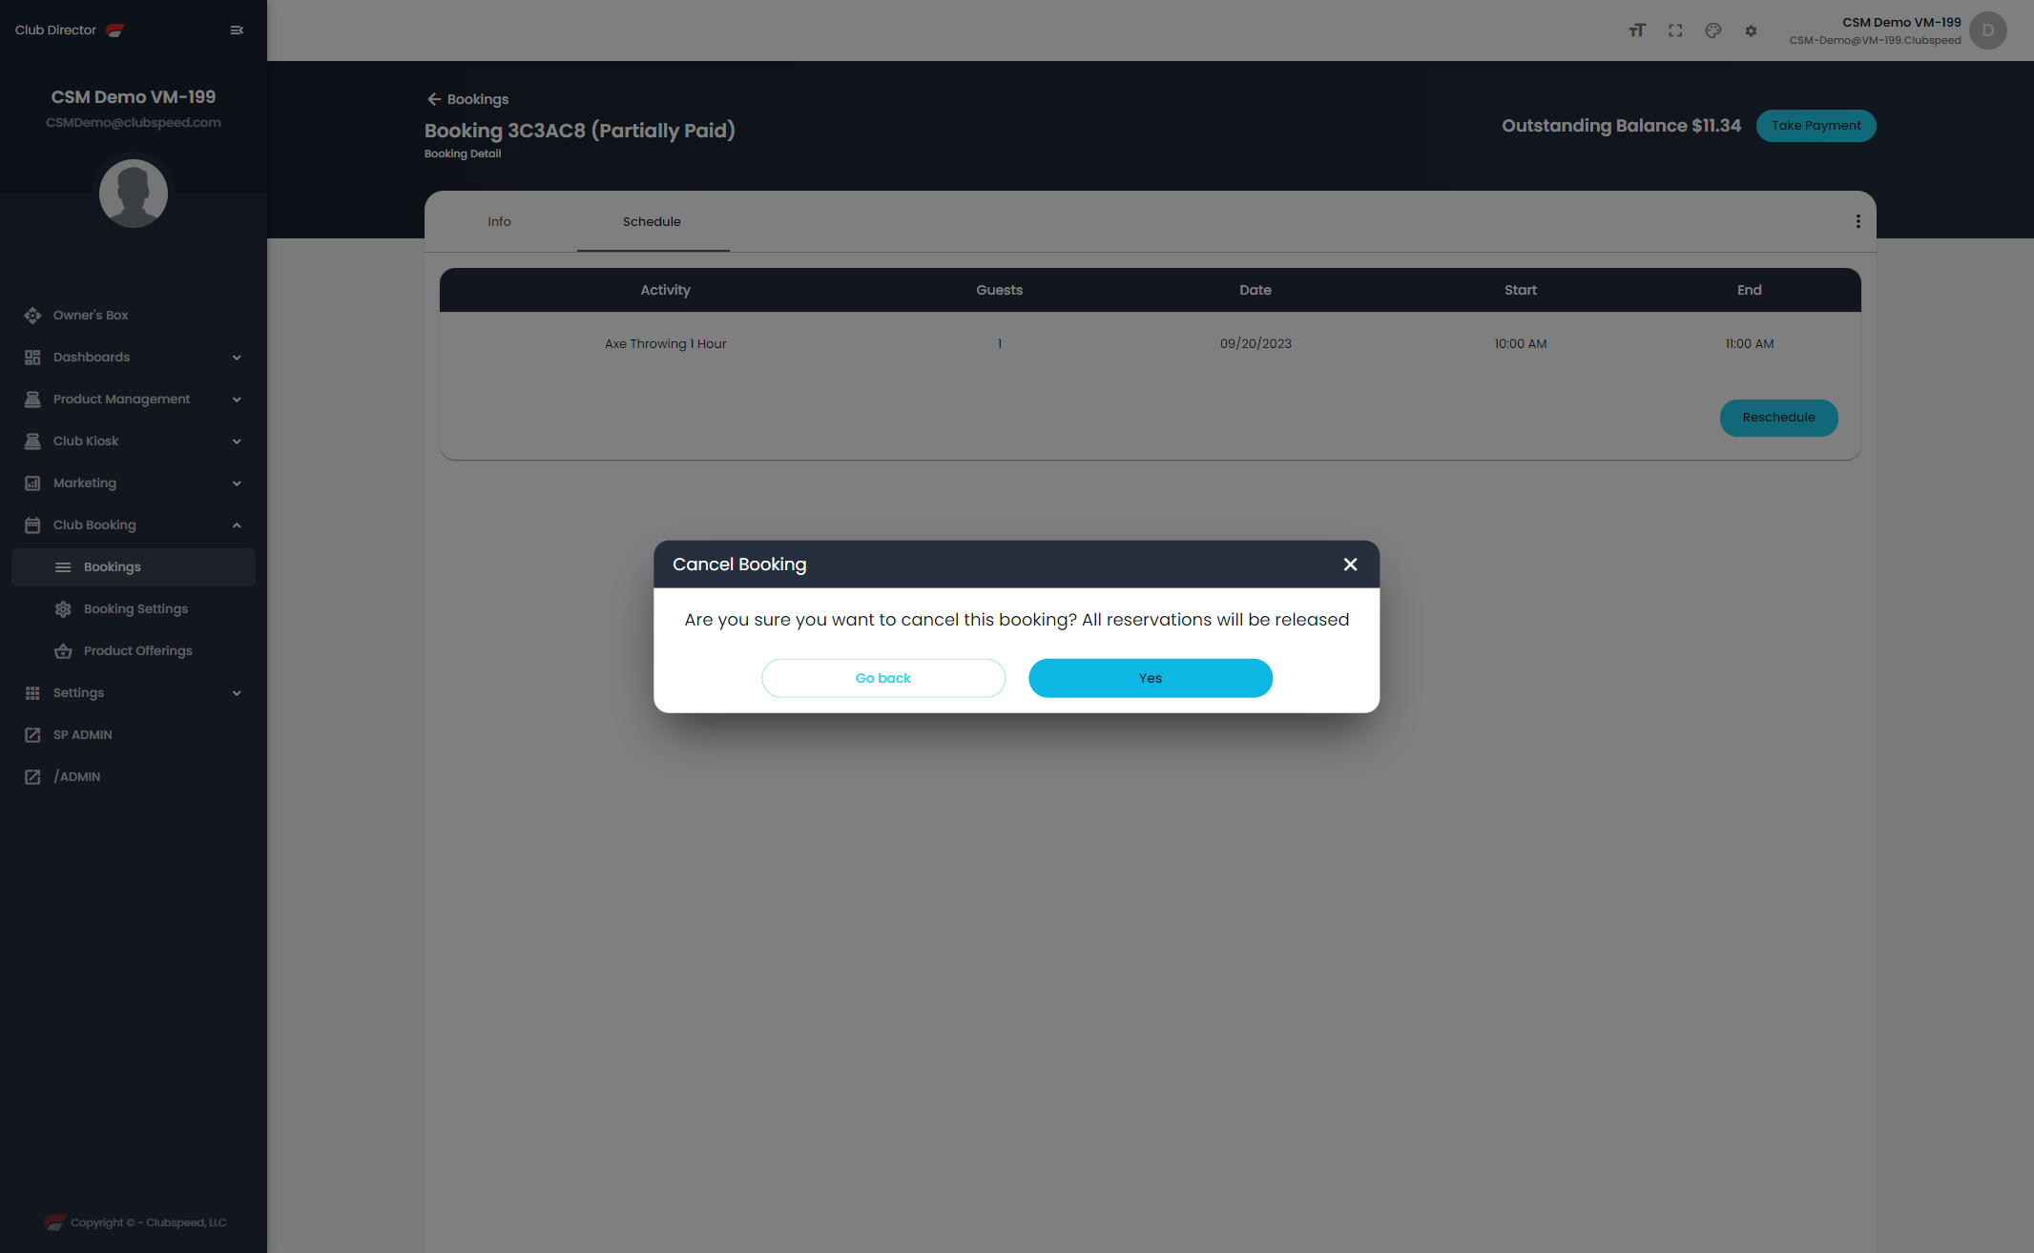Viewport: 2034px width, 1253px height.
Task: Collapse the sidebar with the menu icon
Action: coord(237,31)
